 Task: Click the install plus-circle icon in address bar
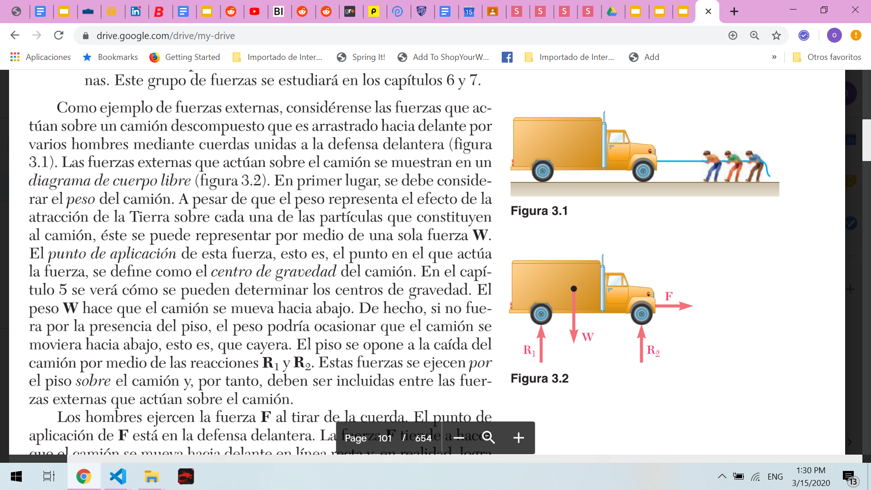[733, 35]
